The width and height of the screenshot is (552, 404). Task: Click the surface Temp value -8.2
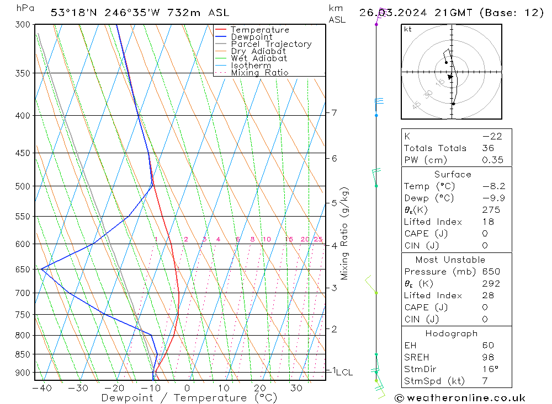[493, 186]
